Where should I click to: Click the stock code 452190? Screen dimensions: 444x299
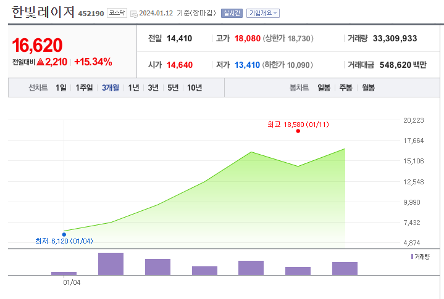pyautogui.click(x=91, y=14)
